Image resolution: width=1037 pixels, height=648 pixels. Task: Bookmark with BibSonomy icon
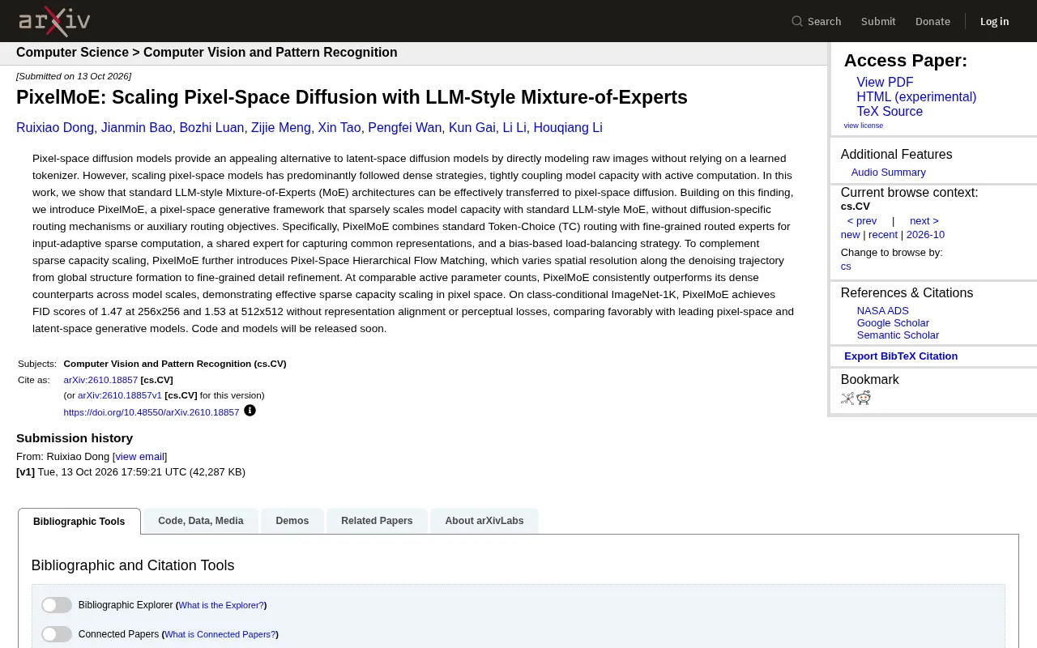[x=847, y=398]
